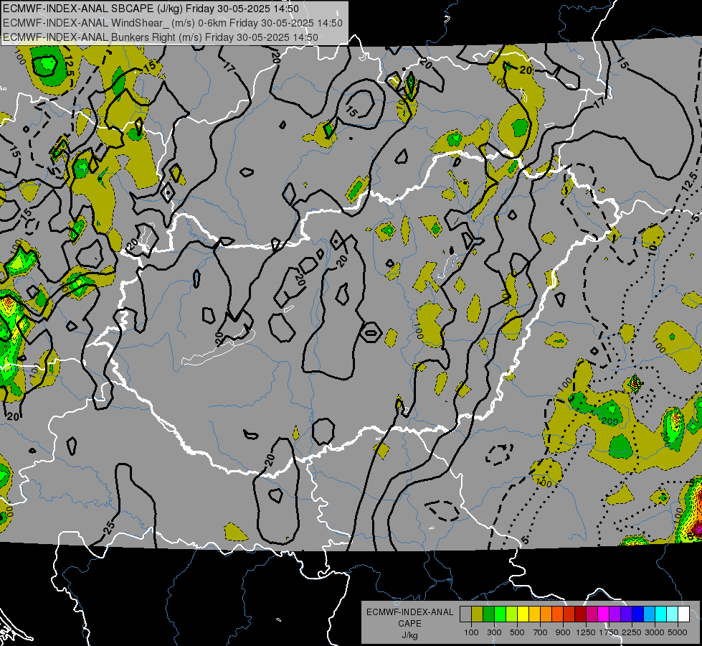Click the SBCAPE (J/kg) title line

point(151,9)
